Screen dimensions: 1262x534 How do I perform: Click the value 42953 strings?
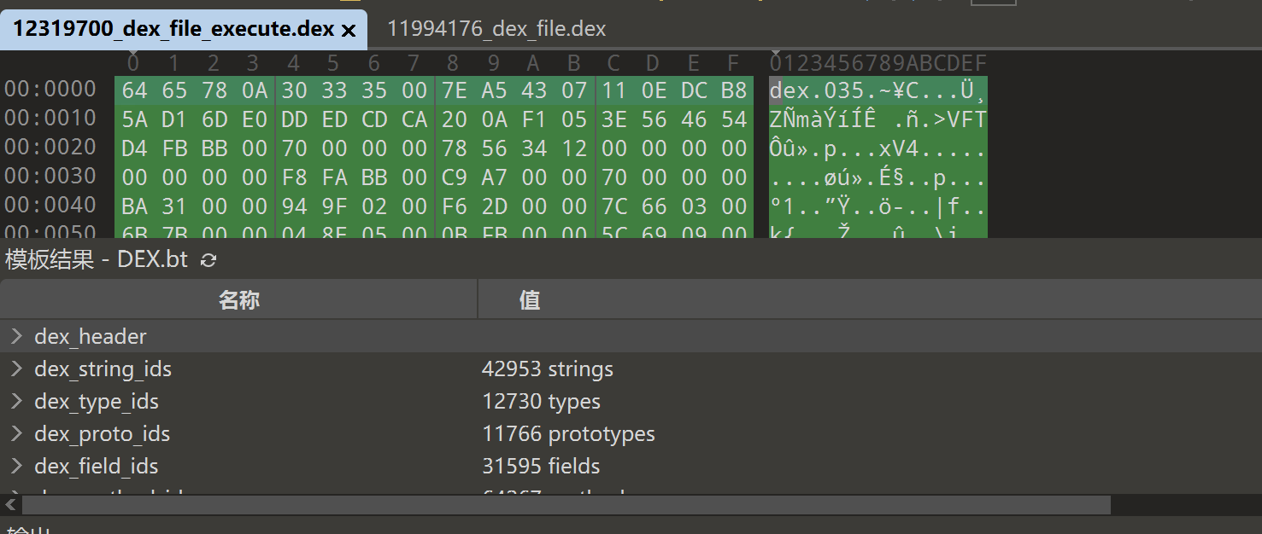(x=548, y=369)
